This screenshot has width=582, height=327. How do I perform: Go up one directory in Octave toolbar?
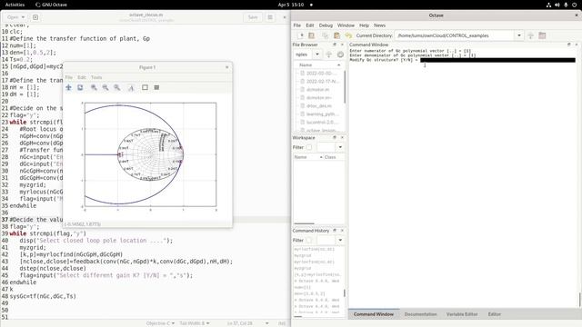click(x=531, y=35)
